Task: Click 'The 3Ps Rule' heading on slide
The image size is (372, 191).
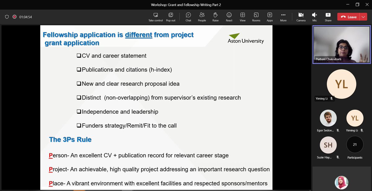Action: point(70,139)
